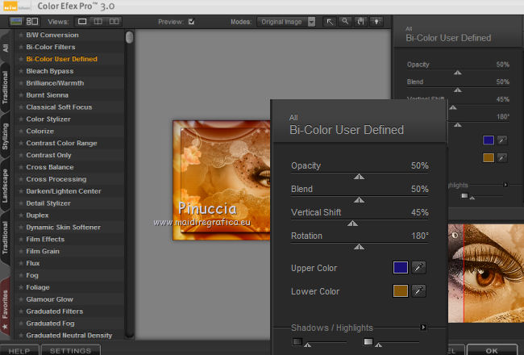This screenshot has width=524, height=355.
Task: Select the Dynamic Skin Softener filter
Action: (x=63, y=228)
